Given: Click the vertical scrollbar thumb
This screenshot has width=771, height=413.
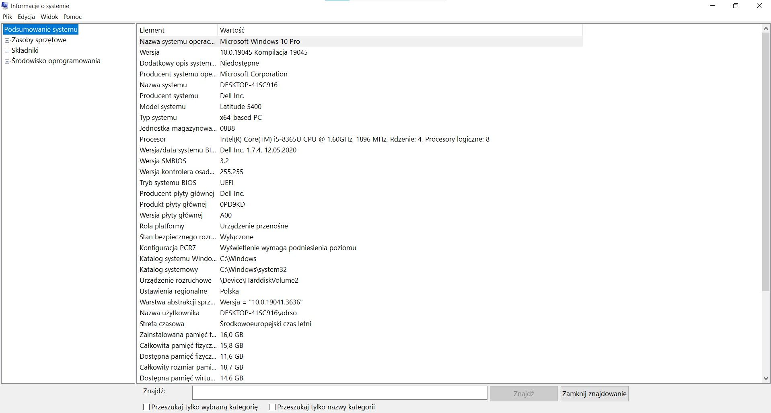Looking at the screenshot, I should point(766,162).
